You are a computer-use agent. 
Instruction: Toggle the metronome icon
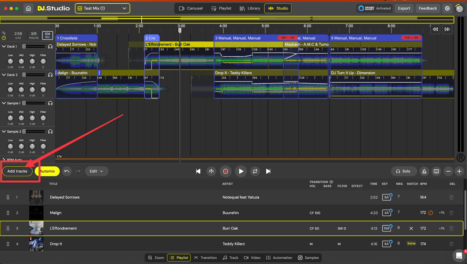click(x=424, y=171)
